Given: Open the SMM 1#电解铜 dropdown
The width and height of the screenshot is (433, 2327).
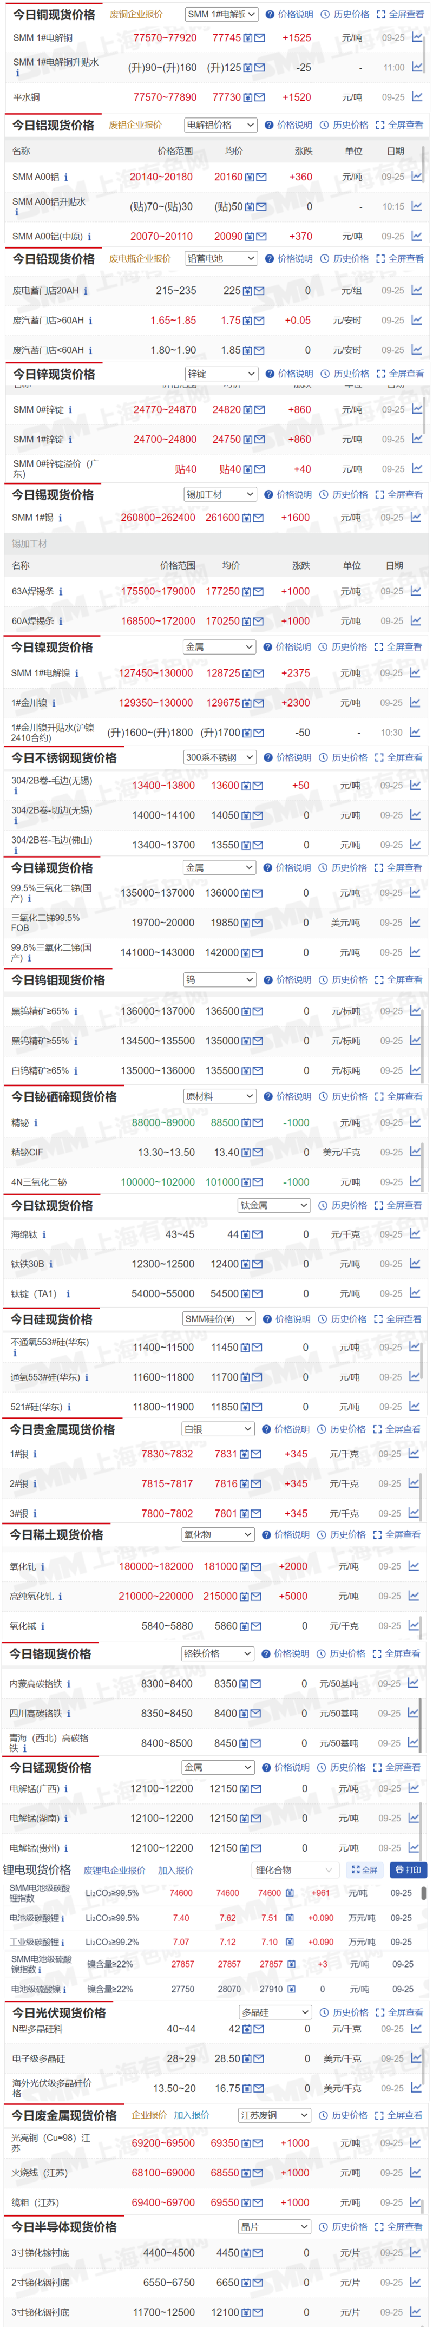Looking at the screenshot, I should pos(221,15).
